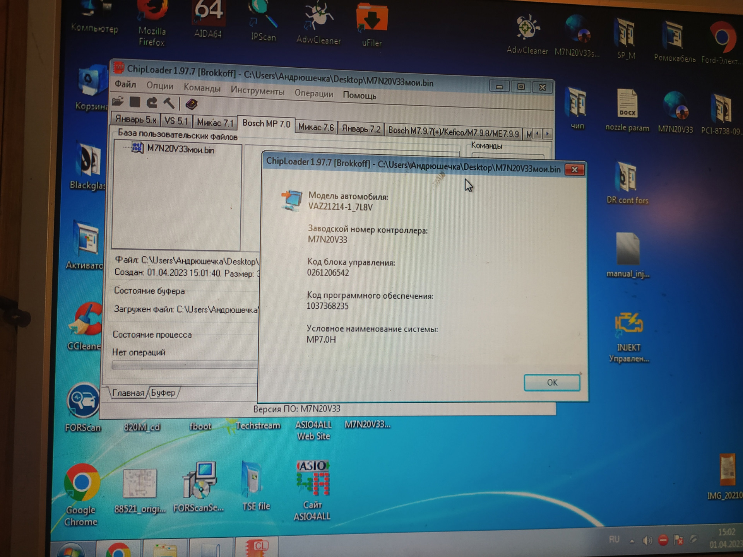The image size is (743, 557).
Task: Open the Файл menu
Action: [125, 84]
